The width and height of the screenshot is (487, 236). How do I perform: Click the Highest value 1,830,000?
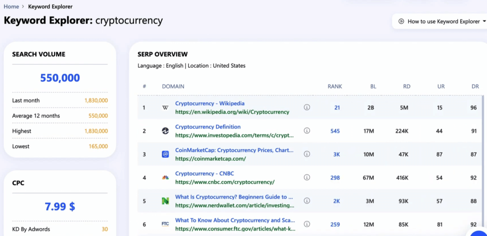tap(96, 131)
